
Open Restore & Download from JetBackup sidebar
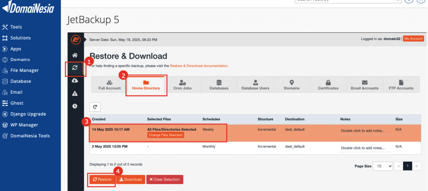(75, 68)
